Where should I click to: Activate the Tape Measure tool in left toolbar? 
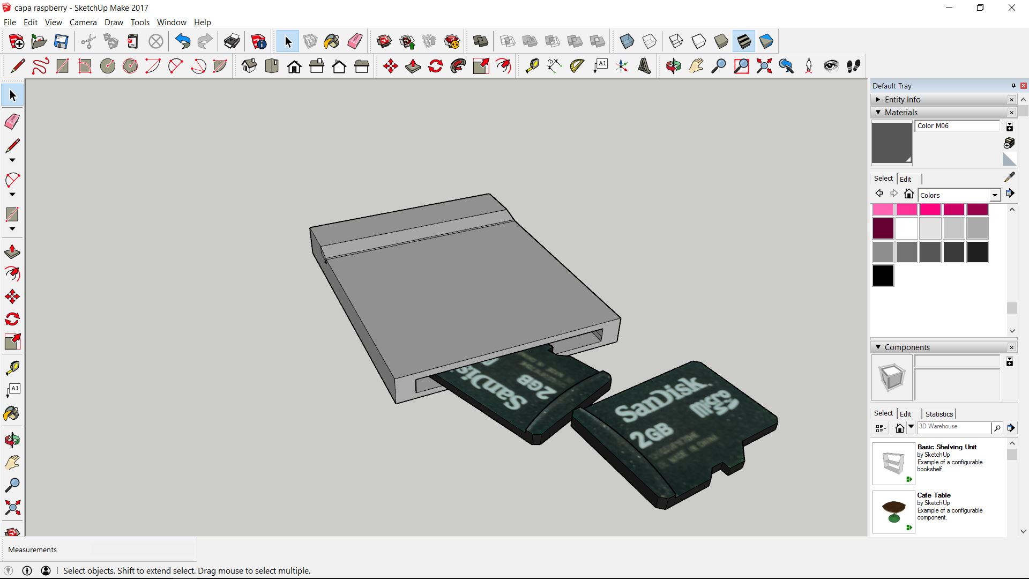[12, 368]
